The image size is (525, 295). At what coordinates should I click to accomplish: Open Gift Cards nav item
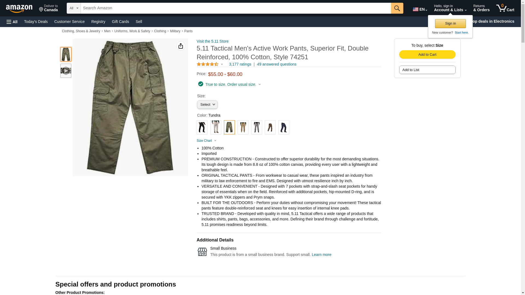[120, 22]
